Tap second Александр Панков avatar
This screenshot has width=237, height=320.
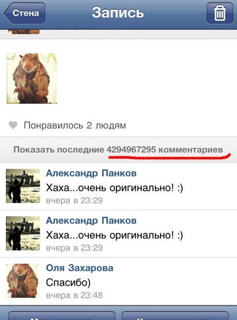point(23,233)
